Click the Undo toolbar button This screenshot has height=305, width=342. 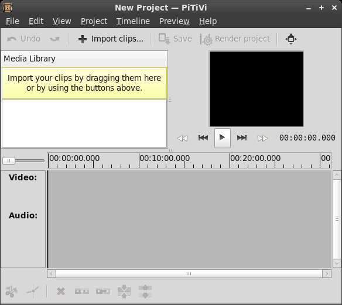[23, 39]
